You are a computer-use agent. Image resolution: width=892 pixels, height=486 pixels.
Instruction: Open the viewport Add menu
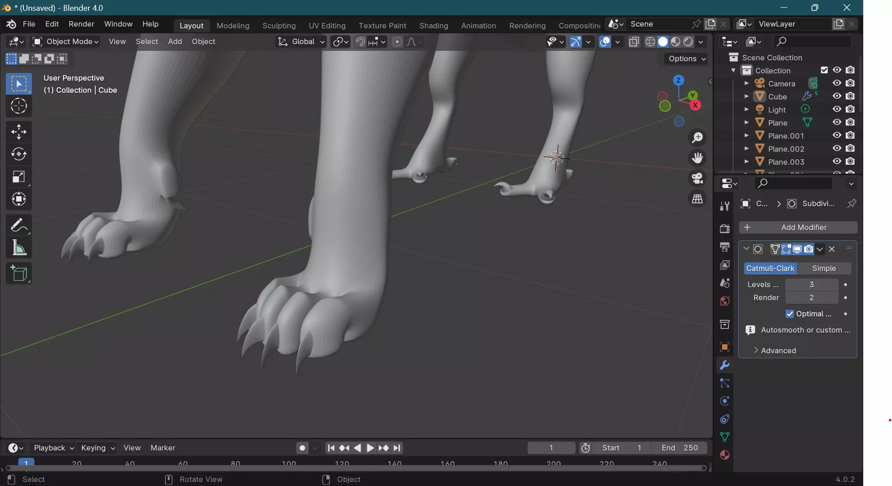pos(175,42)
